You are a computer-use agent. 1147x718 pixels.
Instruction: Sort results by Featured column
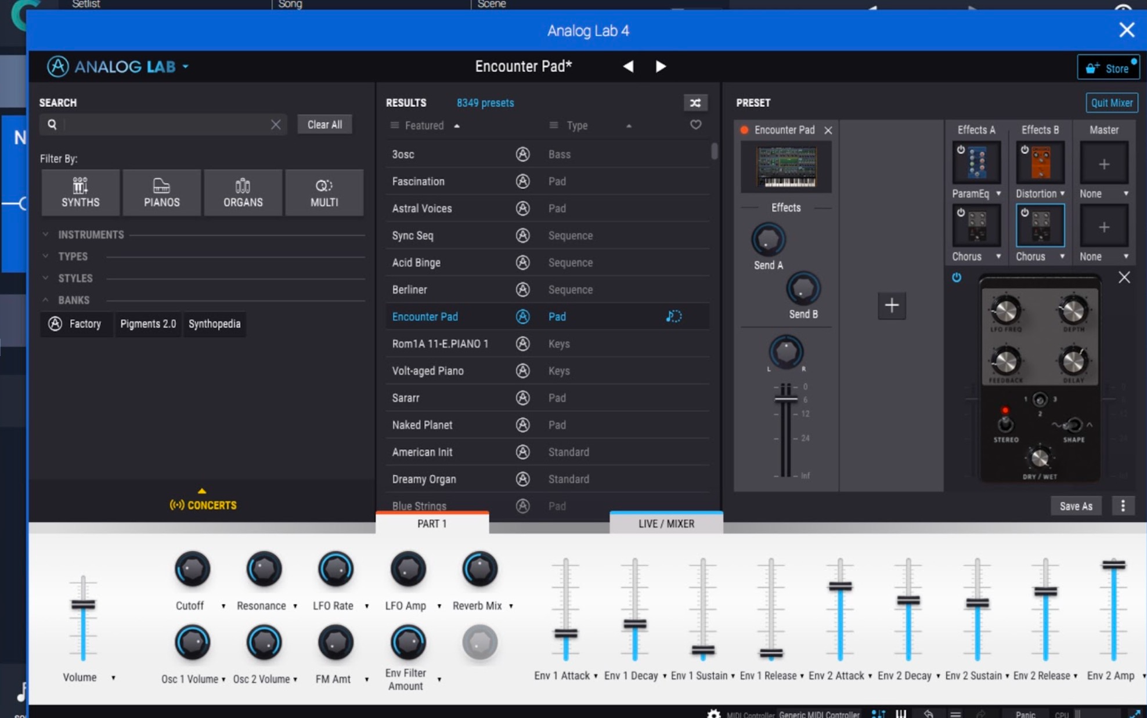(424, 125)
